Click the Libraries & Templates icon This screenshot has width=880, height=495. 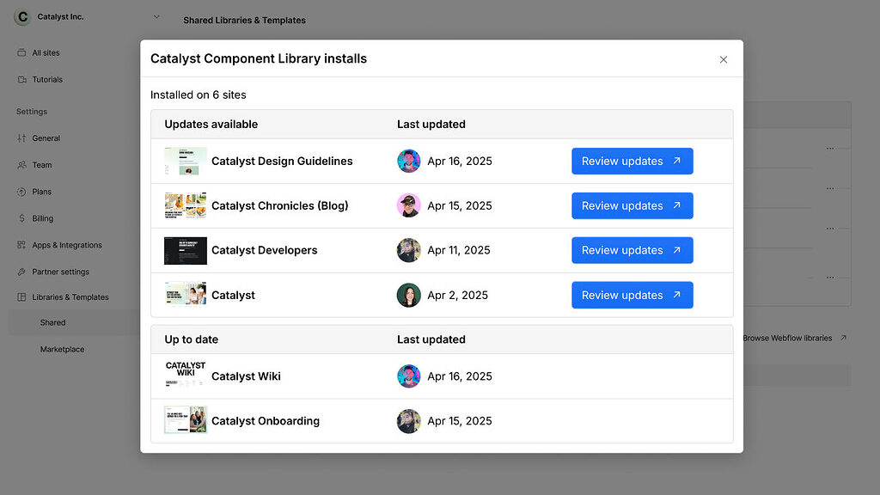coord(21,296)
